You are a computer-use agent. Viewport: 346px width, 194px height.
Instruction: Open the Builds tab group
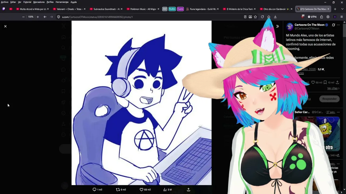coord(172,9)
